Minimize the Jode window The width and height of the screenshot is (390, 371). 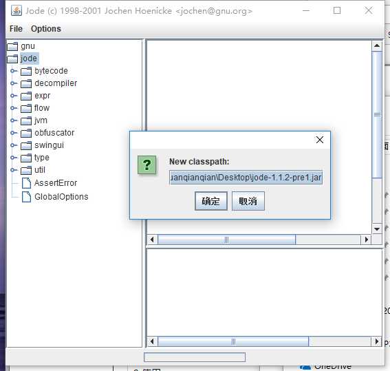pyautogui.click(x=306, y=11)
